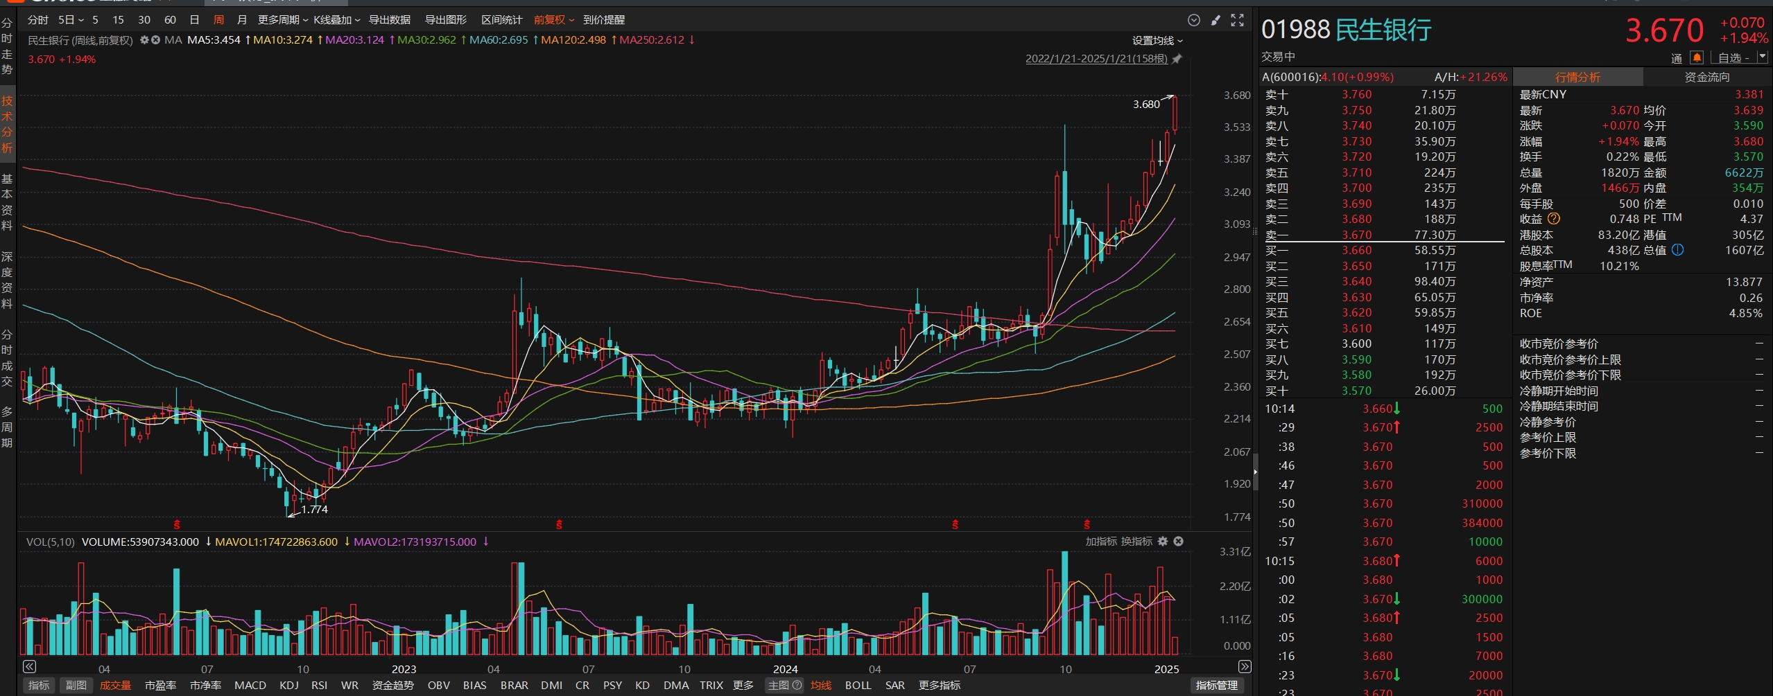Select SAR main chart indicator

895,685
